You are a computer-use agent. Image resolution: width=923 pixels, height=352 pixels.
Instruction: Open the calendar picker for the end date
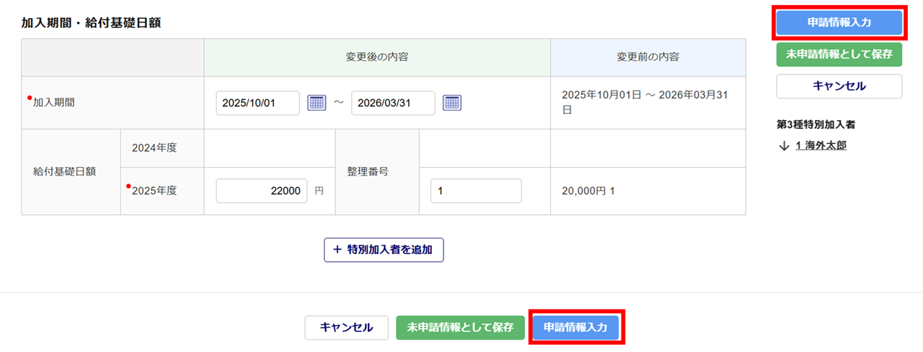(x=452, y=103)
